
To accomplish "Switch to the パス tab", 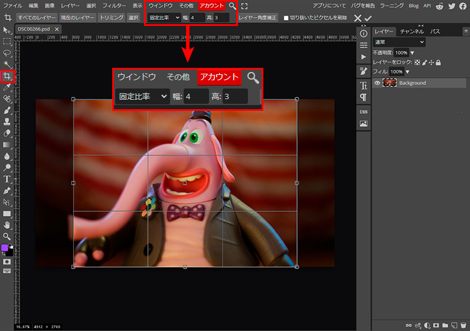I will coord(435,31).
